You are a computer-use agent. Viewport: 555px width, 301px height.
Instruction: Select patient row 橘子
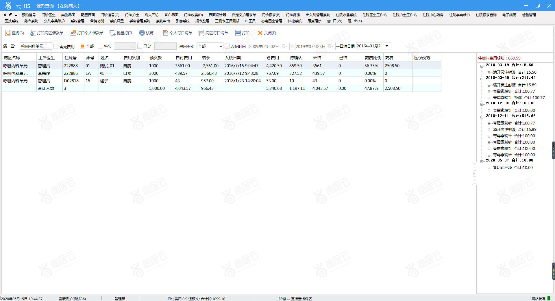click(221, 81)
